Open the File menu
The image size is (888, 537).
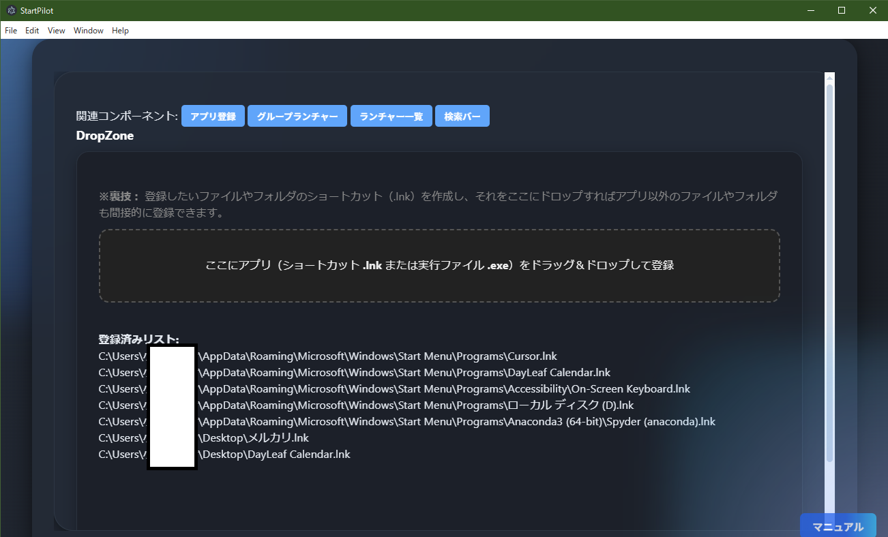point(10,30)
